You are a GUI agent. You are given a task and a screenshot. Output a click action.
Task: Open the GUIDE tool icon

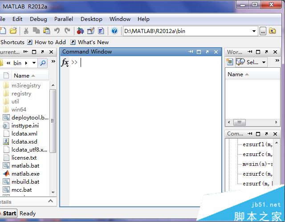91,31
